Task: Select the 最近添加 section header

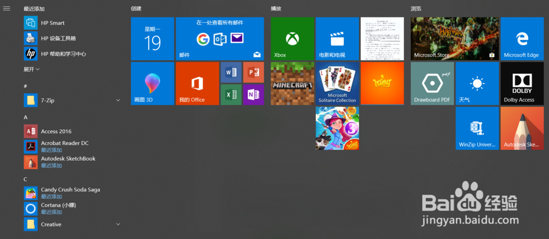Action: (34, 8)
